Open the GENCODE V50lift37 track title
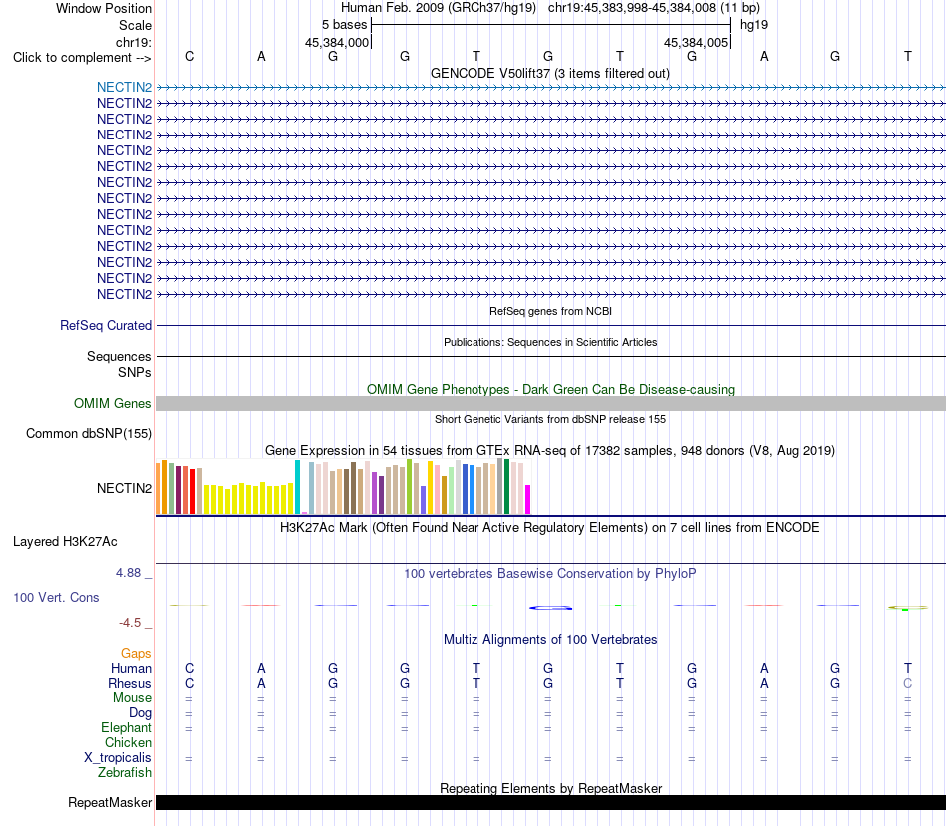Viewport: 947px width, 826px height. (549, 73)
